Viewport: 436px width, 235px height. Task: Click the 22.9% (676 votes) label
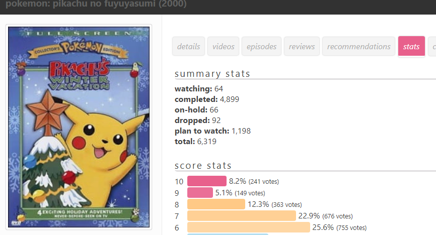326,216
